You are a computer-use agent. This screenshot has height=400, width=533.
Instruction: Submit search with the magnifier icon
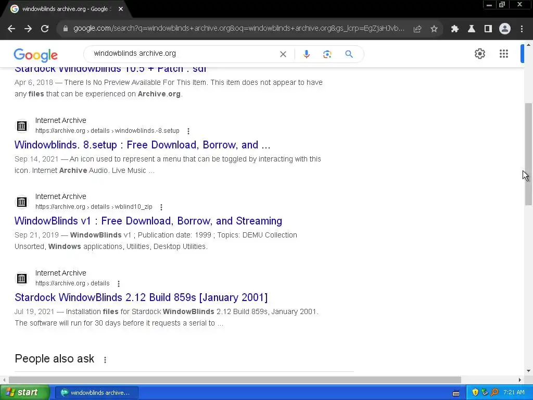pyautogui.click(x=349, y=54)
